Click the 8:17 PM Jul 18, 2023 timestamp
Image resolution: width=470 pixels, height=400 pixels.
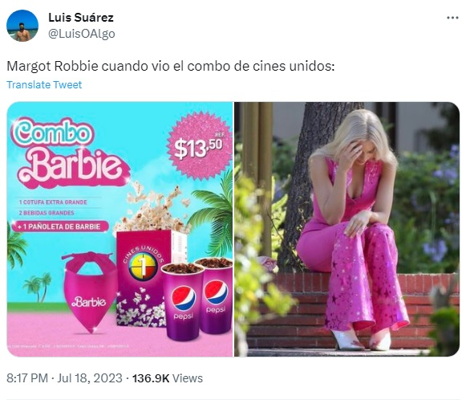64,378
